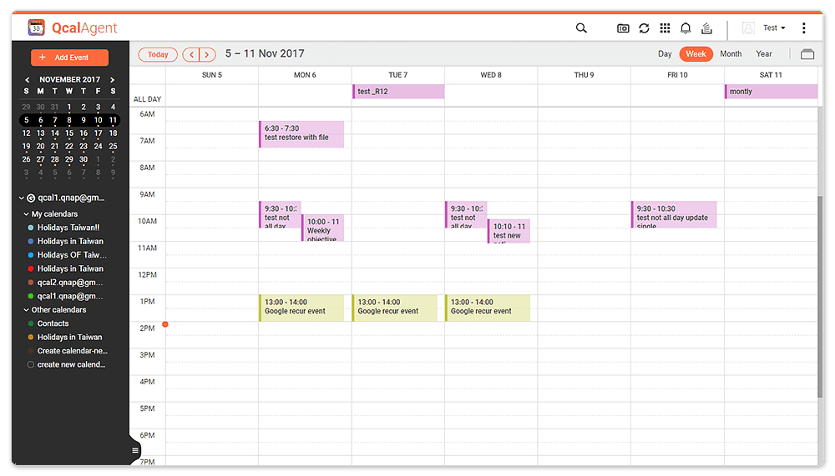The image size is (835, 476).
Task: Toggle the side panel icon near Year
Action: click(x=807, y=54)
